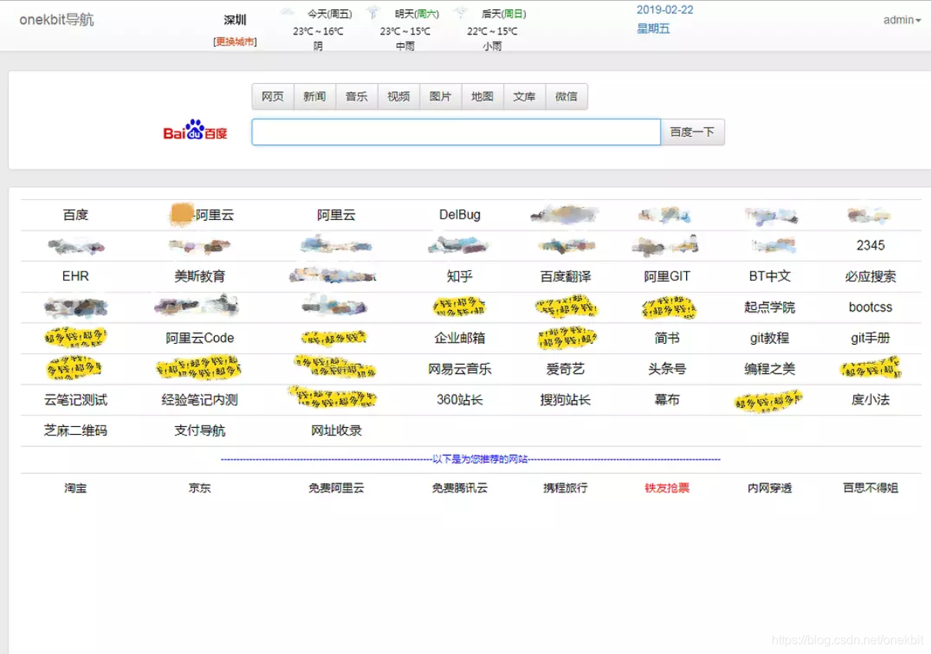Open the red 铁友抢票 link
931x654 pixels.
pyautogui.click(x=667, y=488)
